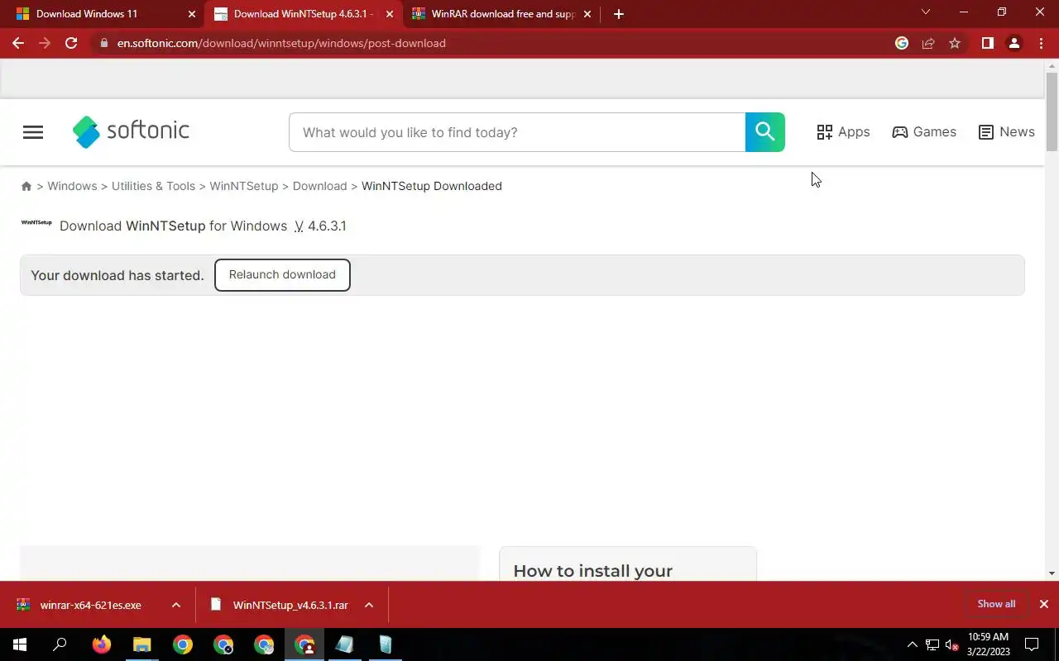Click the Relaunch download button
This screenshot has height=661, width=1059.
(x=282, y=274)
